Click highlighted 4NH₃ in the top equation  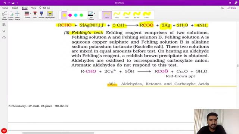point(202,25)
